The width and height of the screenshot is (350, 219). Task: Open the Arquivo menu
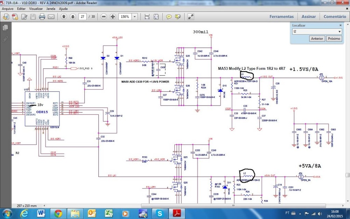click(8, 8)
